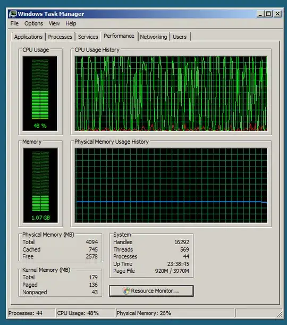
Task: Click the Physical Memory (MB) group heading
Action: pos(48,235)
